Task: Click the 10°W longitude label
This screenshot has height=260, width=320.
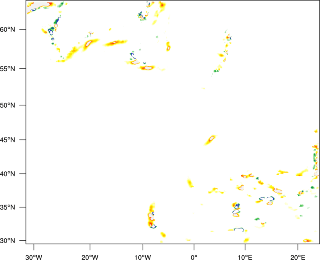Action: [x=143, y=257]
